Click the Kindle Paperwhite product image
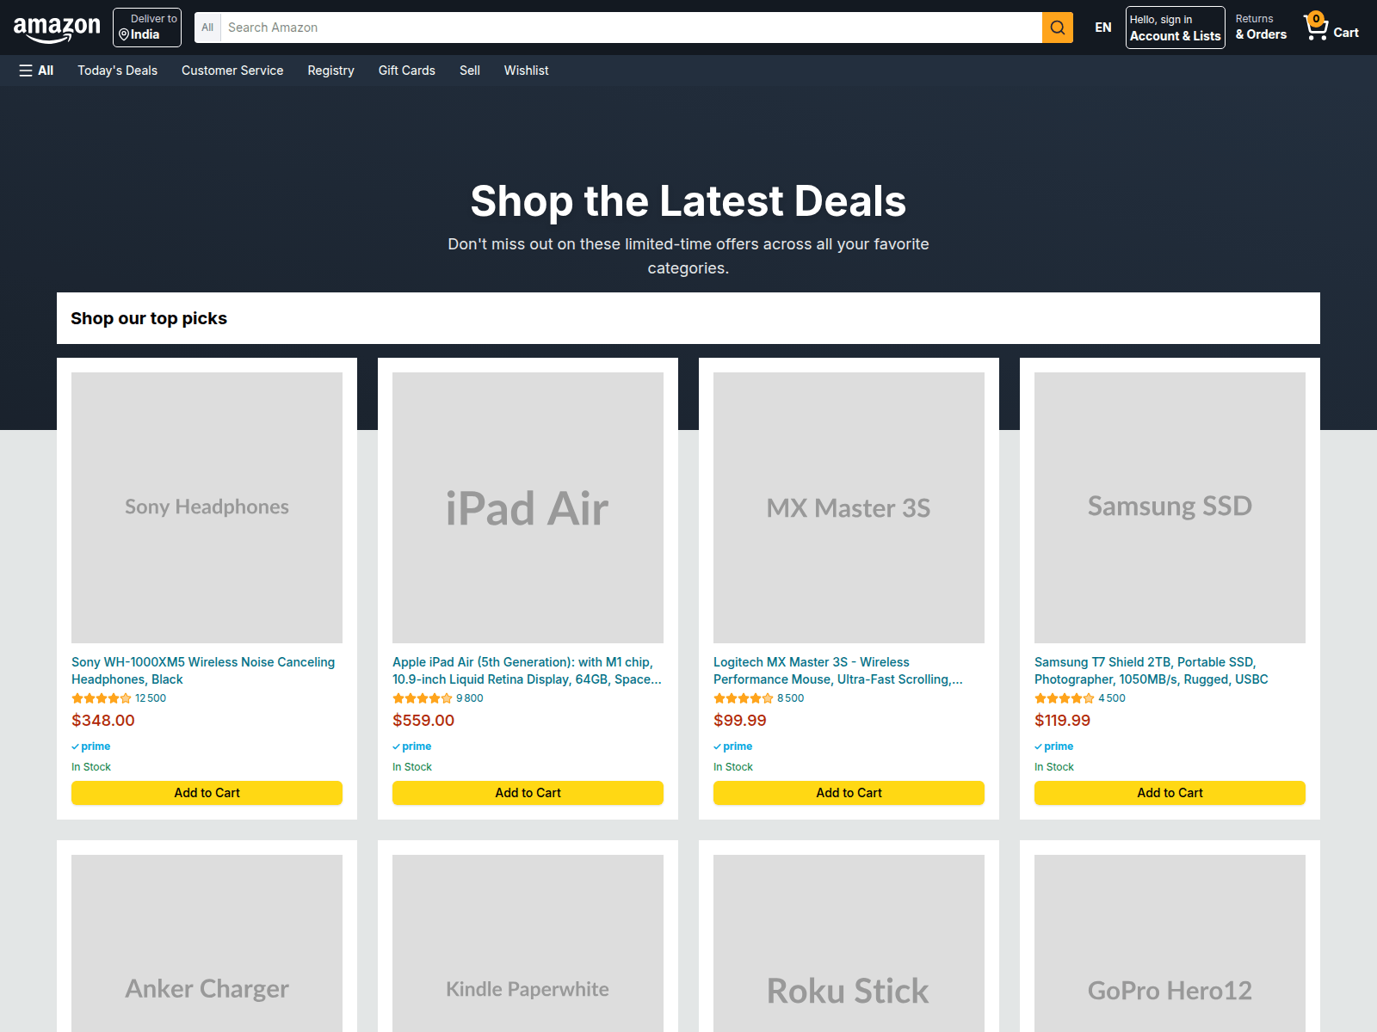The height and width of the screenshot is (1032, 1377). point(528,943)
